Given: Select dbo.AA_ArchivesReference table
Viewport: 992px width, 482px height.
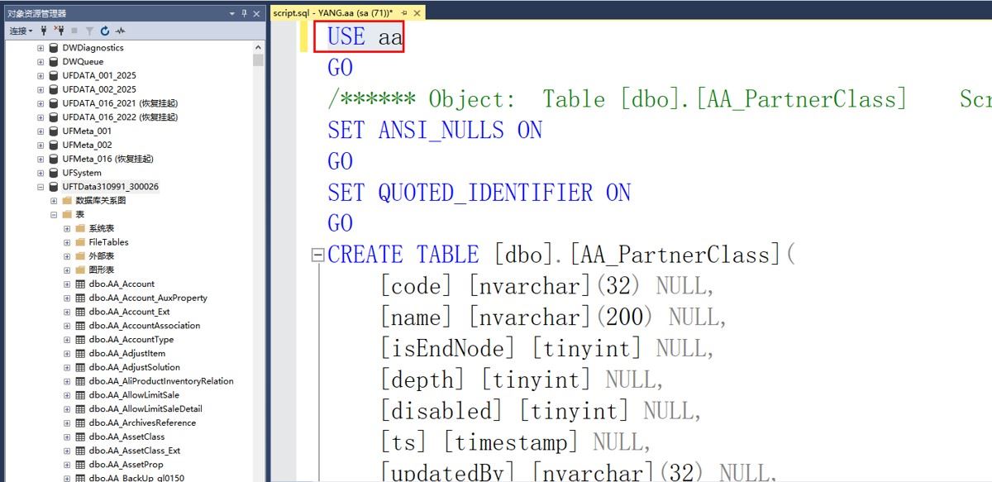Looking at the screenshot, I should pos(142,422).
